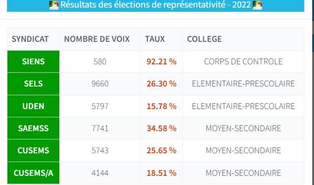Click the SYNDICAT column header

[30, 39]
